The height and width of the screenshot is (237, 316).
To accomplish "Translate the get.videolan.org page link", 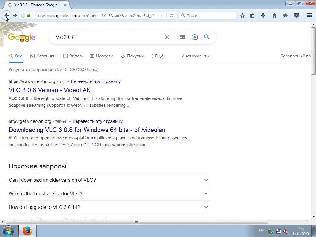I will [x=98, y=121].
